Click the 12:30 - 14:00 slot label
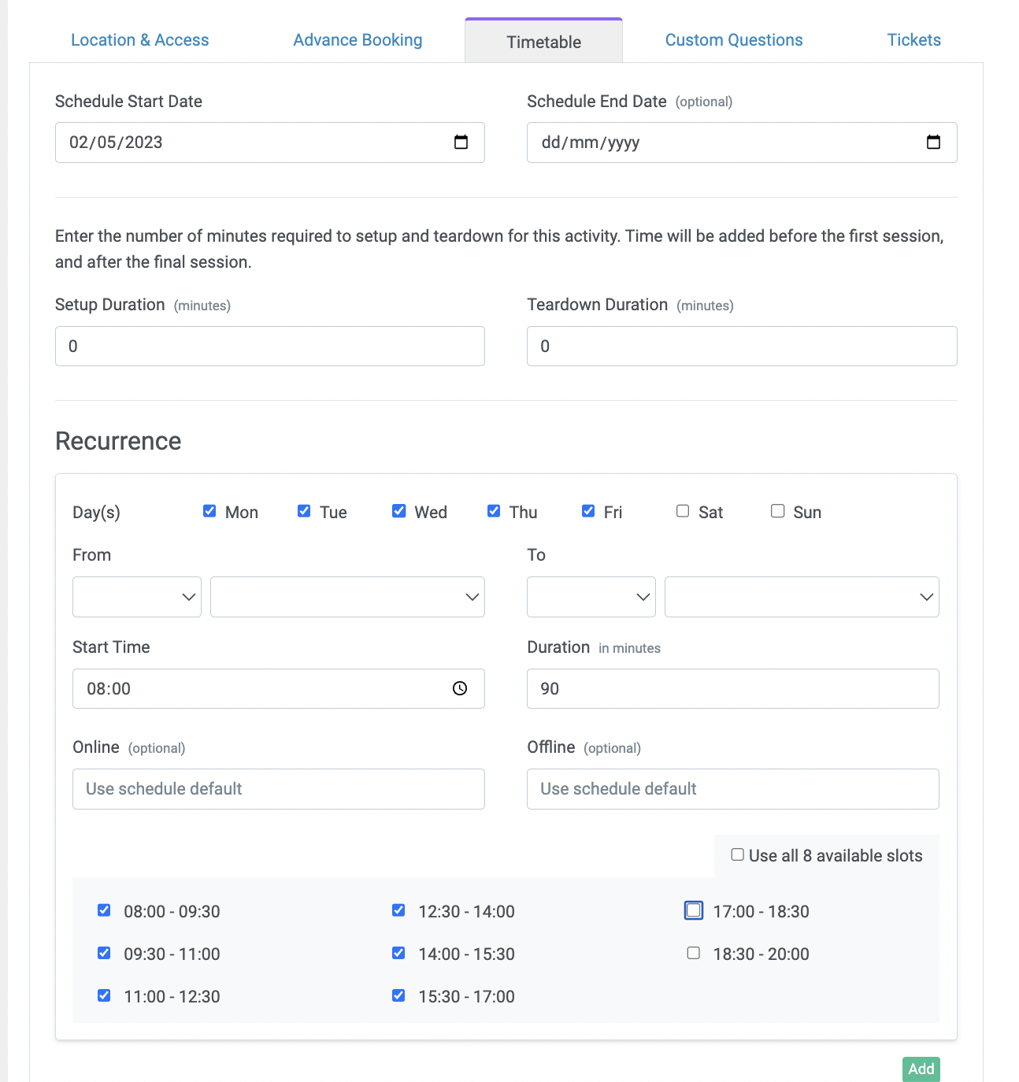The width and height of the screenshot is (1019, 1082). tap(467, 912)
